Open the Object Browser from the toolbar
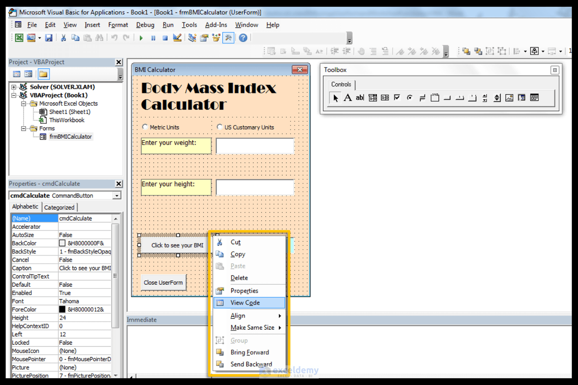The height and width of the screenshot is (385, 578). (216, 38)
